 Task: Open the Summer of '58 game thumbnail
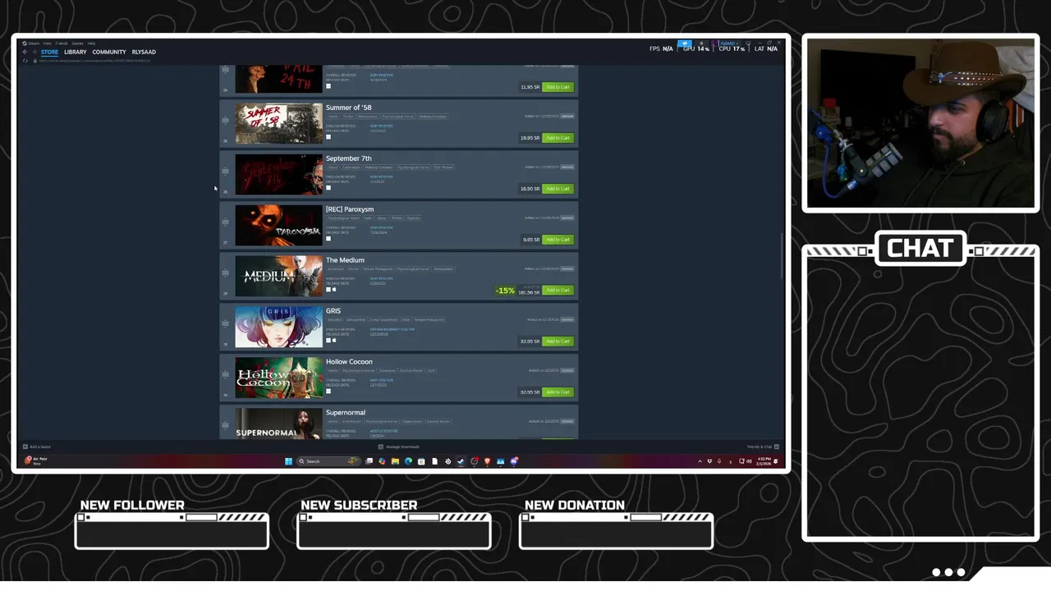pos(279,123)
